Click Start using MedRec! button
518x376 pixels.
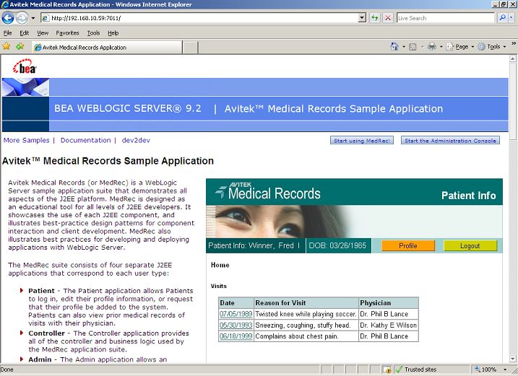[362, 141]
